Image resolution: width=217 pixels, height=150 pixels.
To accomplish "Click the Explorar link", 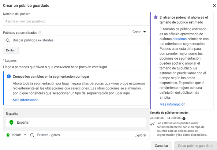I will pos(140,135).
